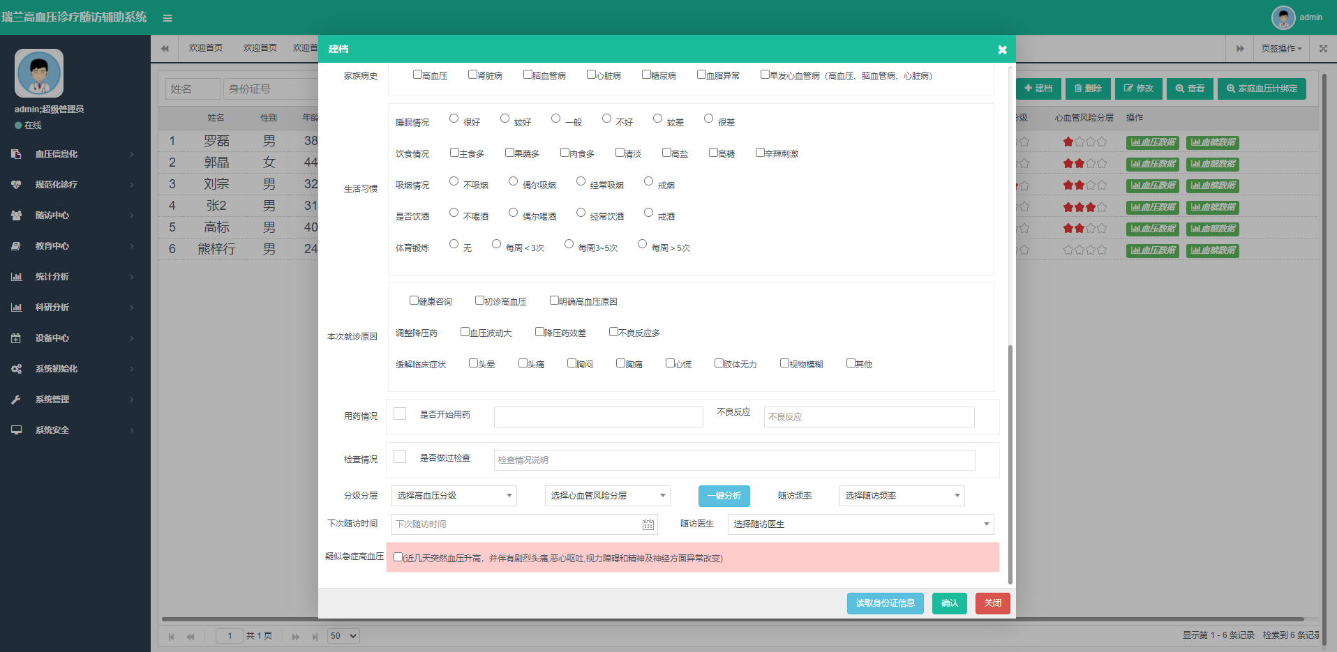Open the 选择高血压分级 dropdown
Image resolution: width=1337 pixels, height=652 pixels.
point(454,496)
